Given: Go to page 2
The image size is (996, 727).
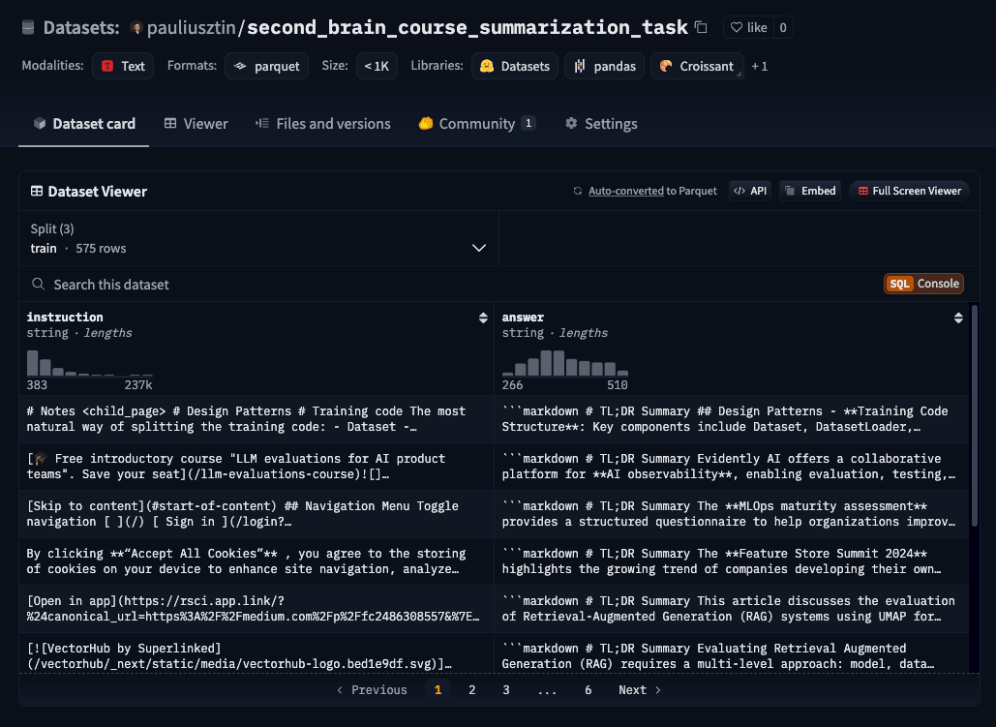Looking at the screenshot, I should [472, 690].
